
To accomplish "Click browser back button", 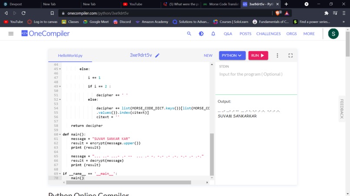I will point(6,13).
